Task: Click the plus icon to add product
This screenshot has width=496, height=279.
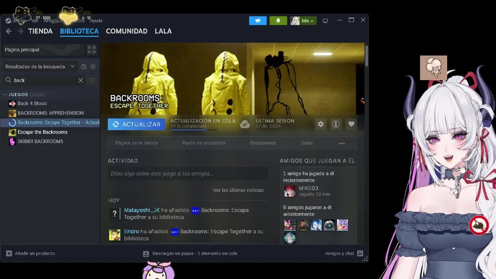Action: point(9,253)
